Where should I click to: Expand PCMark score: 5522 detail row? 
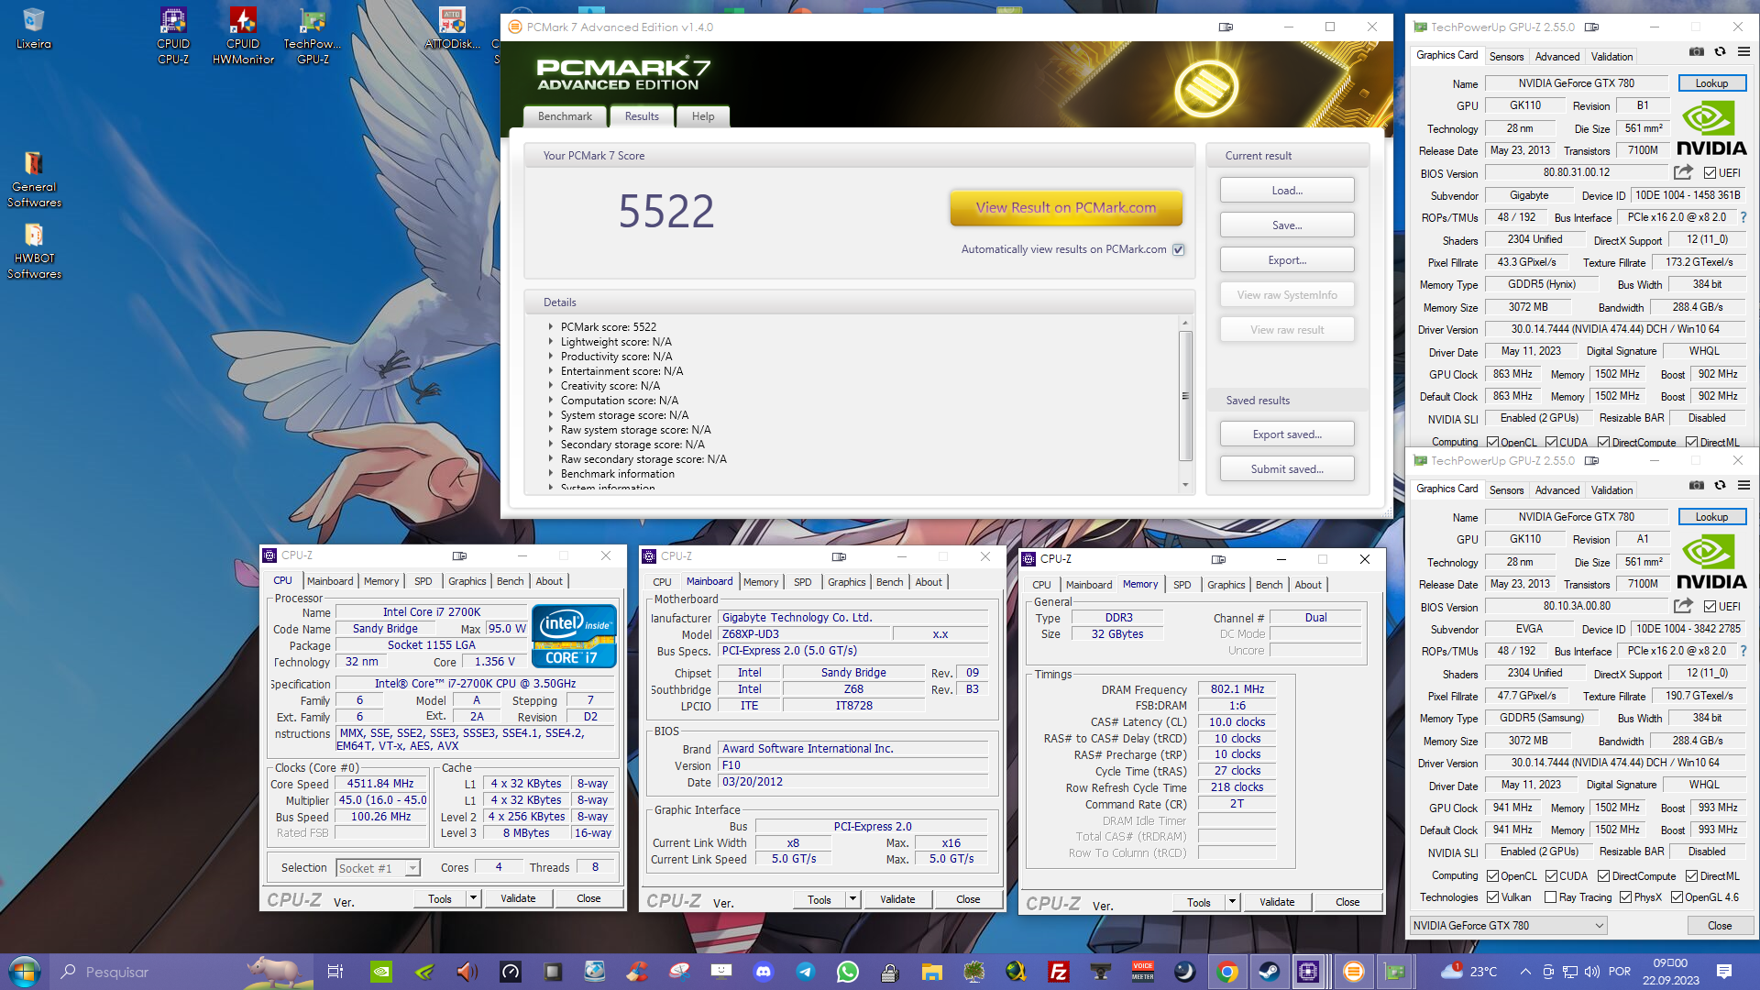[x=551, y=327]
